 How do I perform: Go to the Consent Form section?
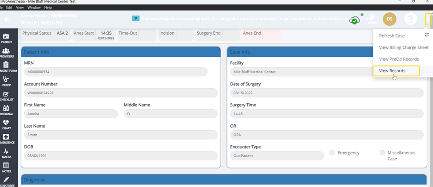click(x=6, y=67)
